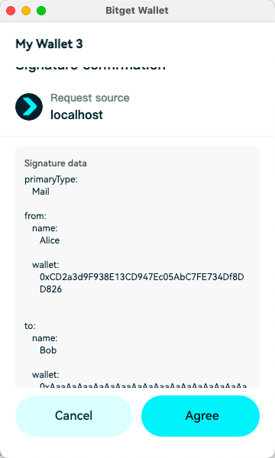Click the Agree button

click(200, 416)
